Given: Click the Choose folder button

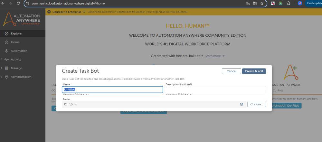Looking at the screenshot, I should point(257,104).
